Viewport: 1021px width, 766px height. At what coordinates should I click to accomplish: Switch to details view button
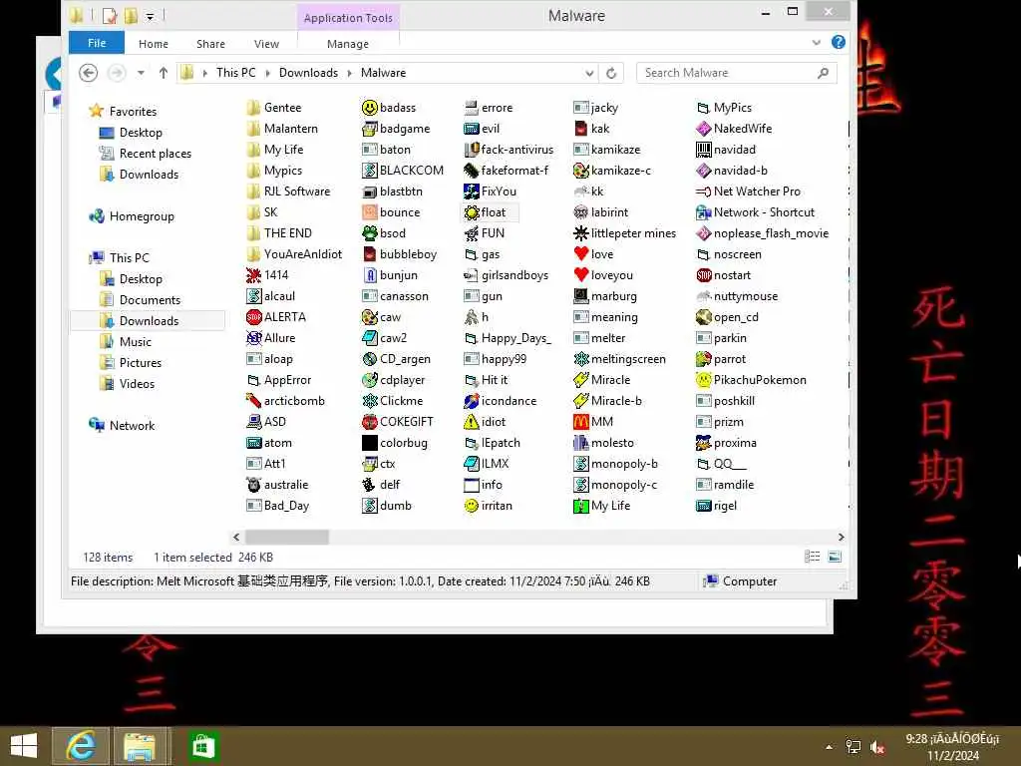tap(812, 557)
